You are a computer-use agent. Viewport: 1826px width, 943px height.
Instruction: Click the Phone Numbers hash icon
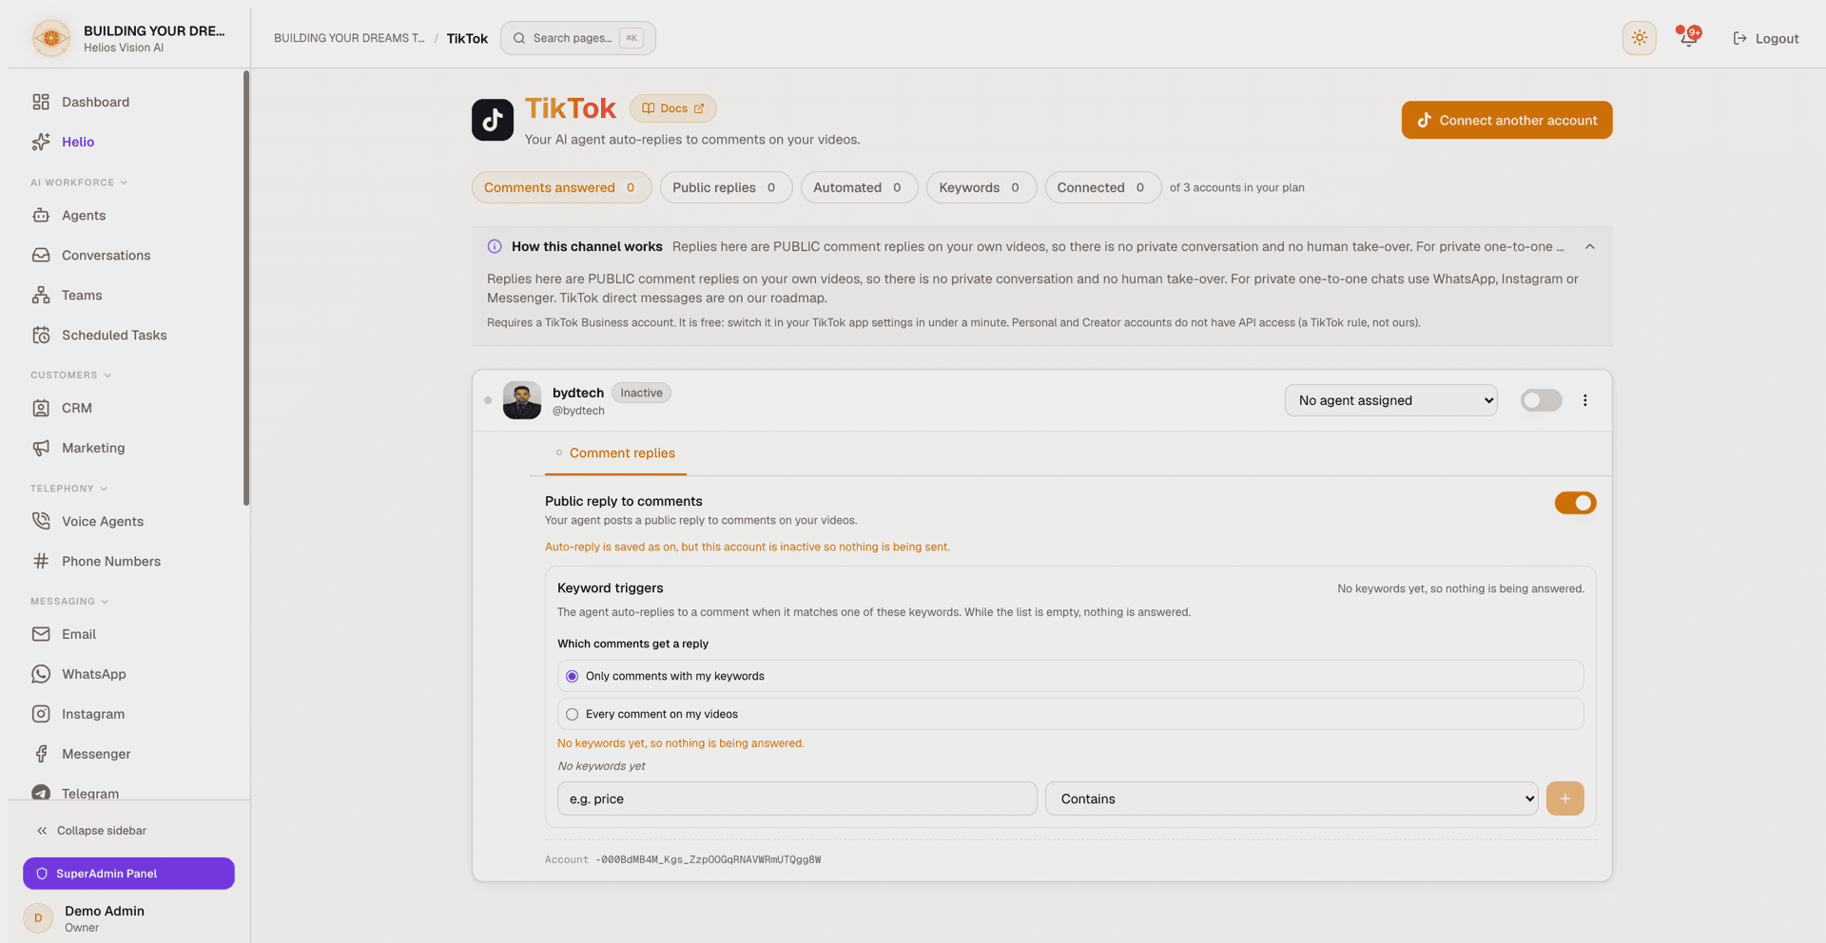coord(41,562)
